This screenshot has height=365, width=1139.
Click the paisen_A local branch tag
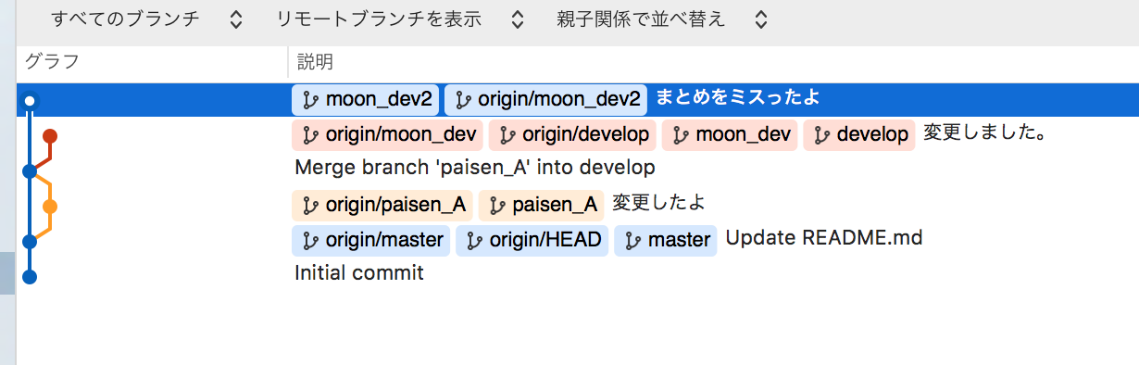click(x=541, y=205)
